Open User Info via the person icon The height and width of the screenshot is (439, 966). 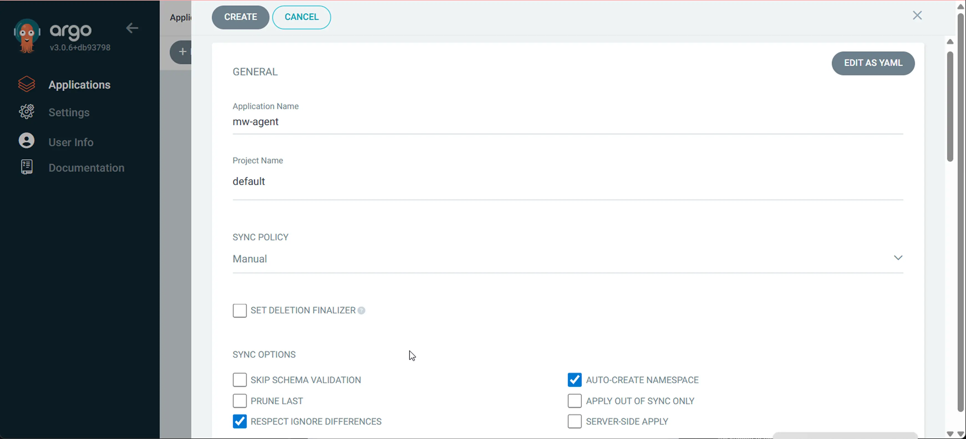click(26, 141)
